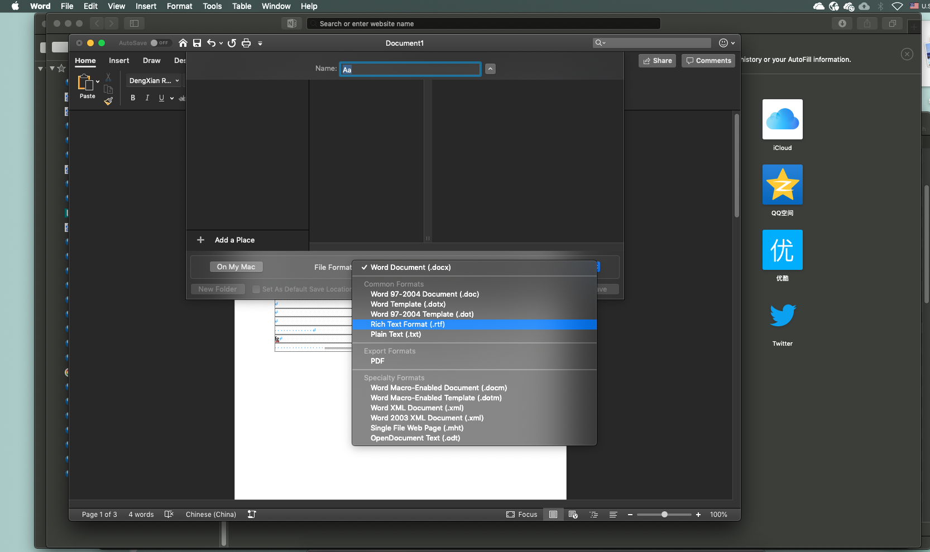Image resolution: width=930 pixels, height=552 pixels.
Task: Check Set As Default Save Location
Action: [x=256, y=289]
